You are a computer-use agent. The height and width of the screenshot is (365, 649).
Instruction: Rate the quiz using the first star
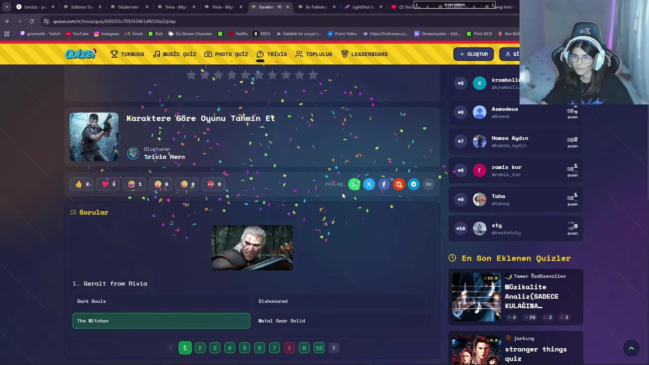[x=191, y=75]
